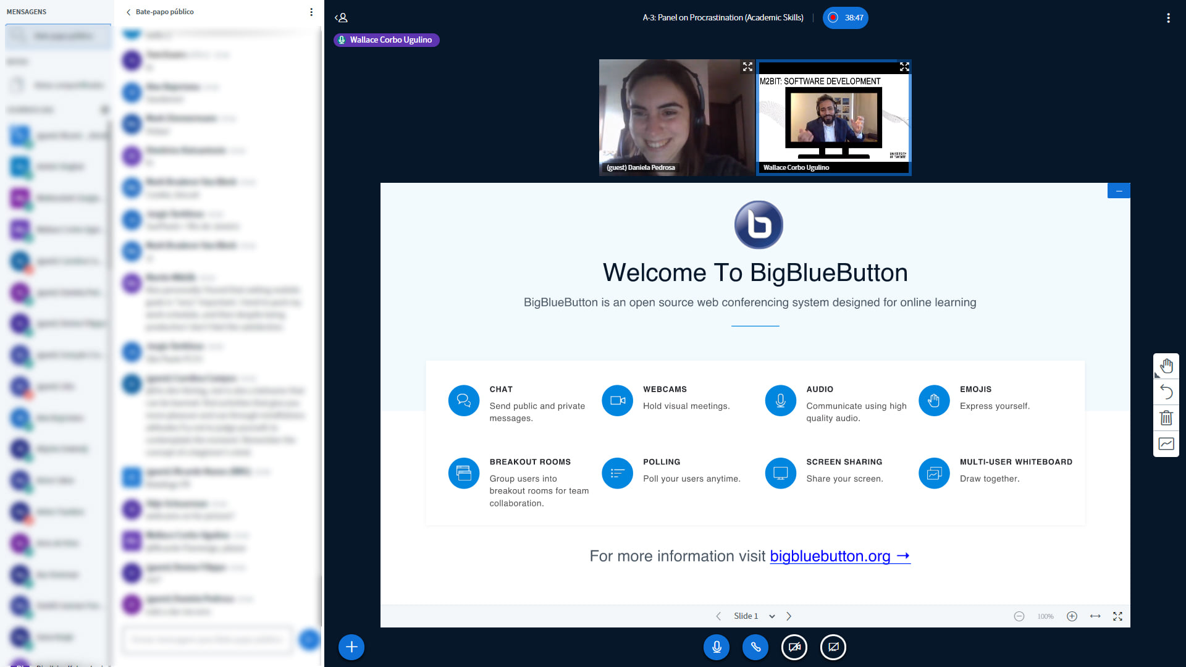Go back from Bate-papo público chat
Screen dimensions: 1186x667
[x=160, y=12]
